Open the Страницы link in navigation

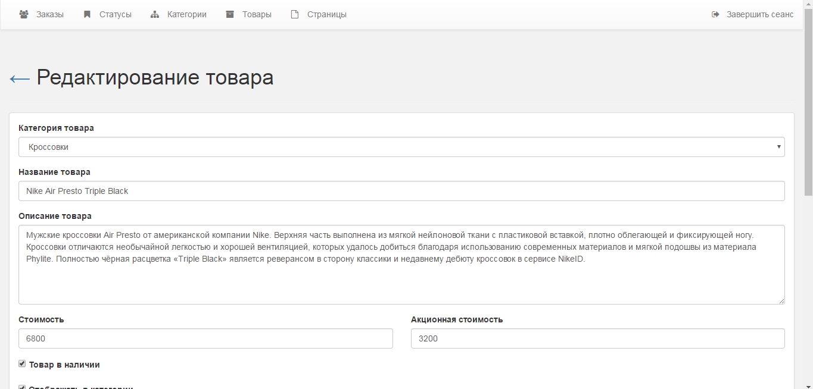point(326,14)
